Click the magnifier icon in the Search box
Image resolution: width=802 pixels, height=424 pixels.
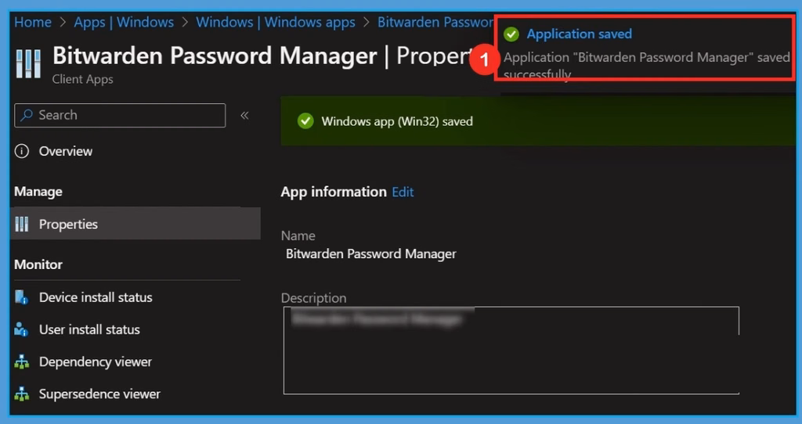tap(27, 115)
